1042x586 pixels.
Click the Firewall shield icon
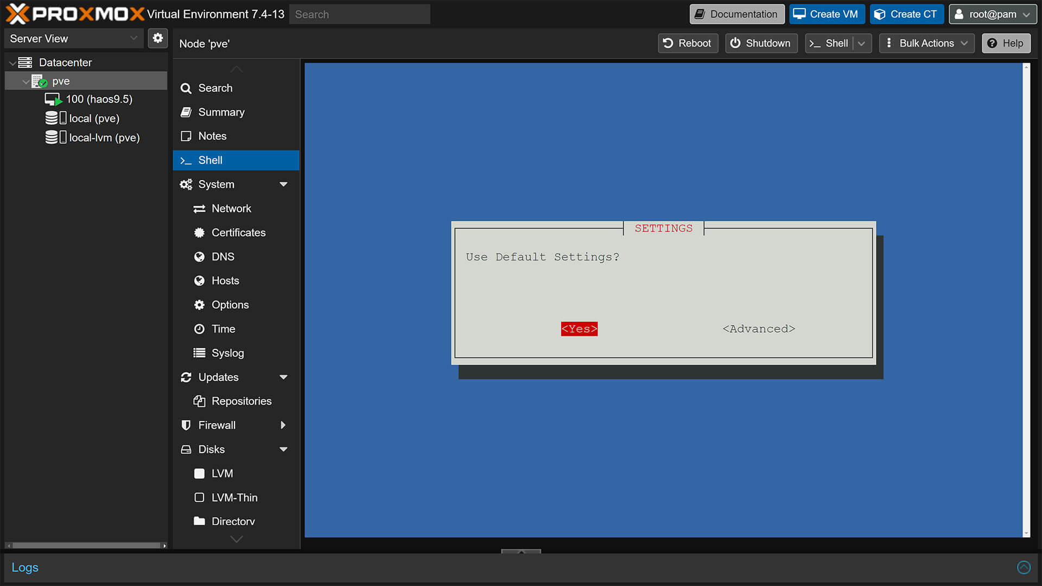pyautogui.click(x=186, y=425)
